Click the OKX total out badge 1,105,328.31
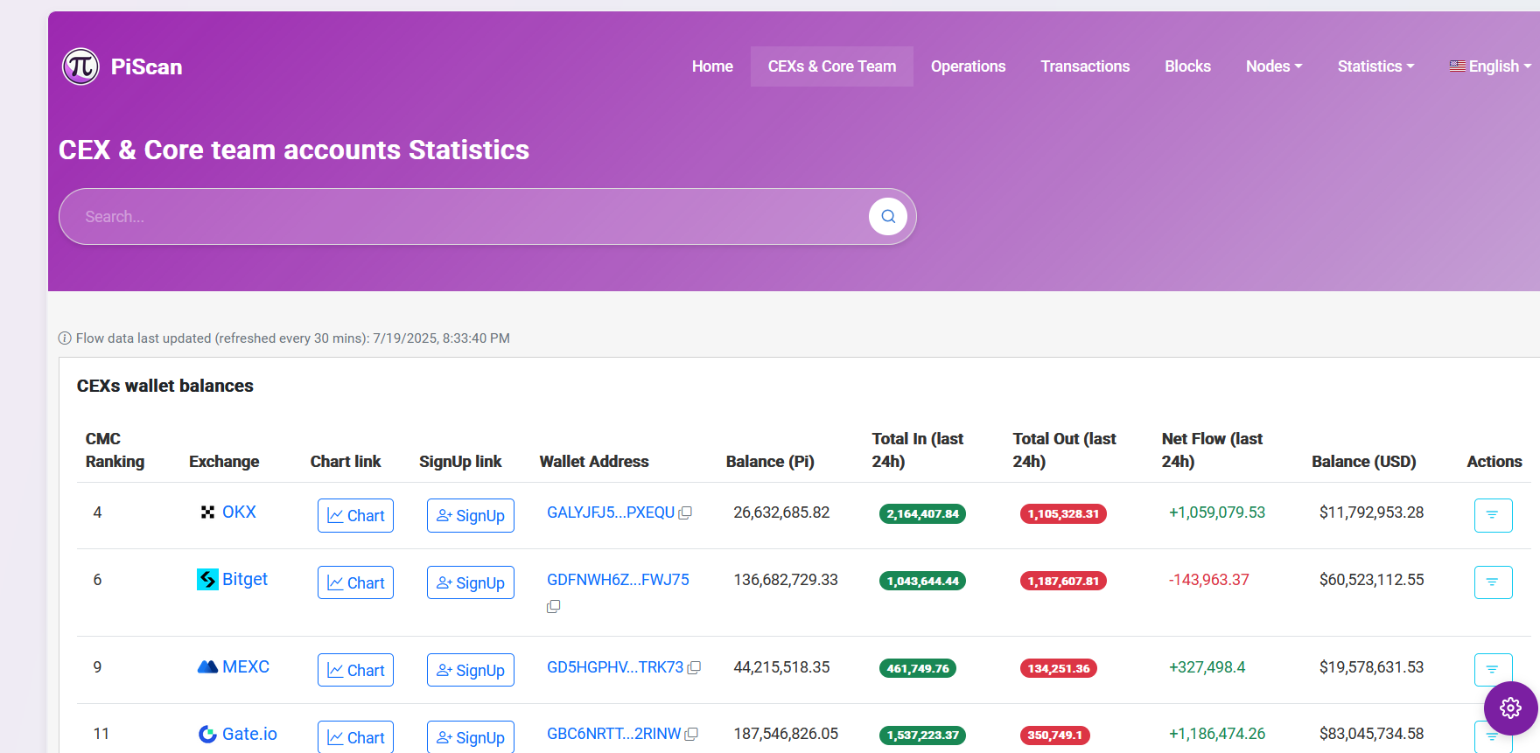1540x753 pixels. pos(1063,514)
